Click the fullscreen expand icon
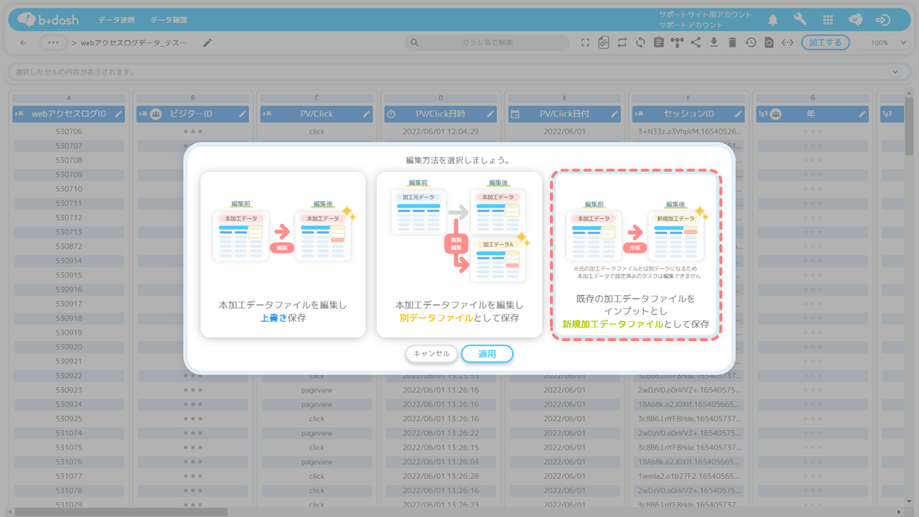This screenshot has height=517, width=919. coord(585,43)
